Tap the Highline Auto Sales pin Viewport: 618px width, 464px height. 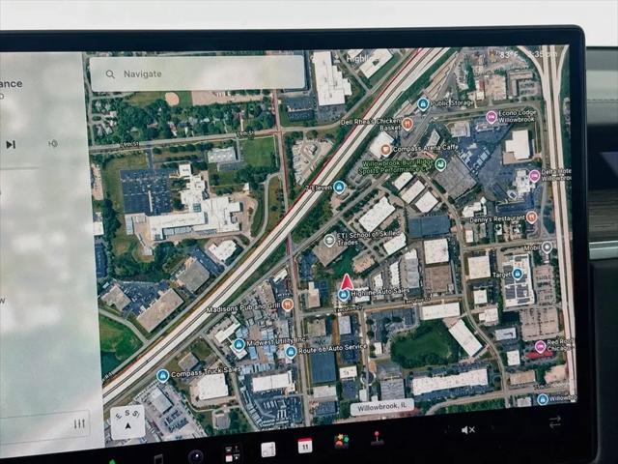344,295
